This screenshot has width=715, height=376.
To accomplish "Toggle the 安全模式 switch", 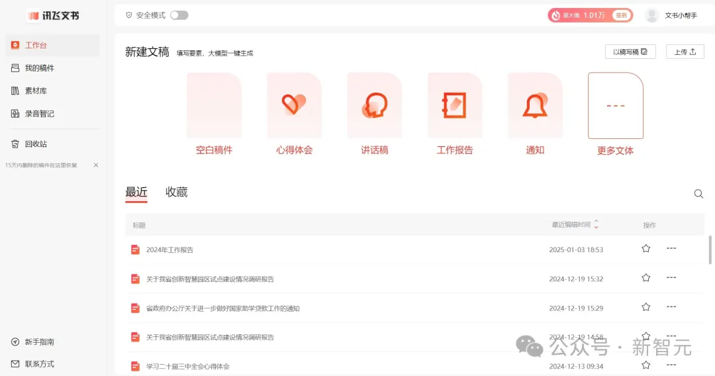I will pyautogui.click(x=179, y=15).
